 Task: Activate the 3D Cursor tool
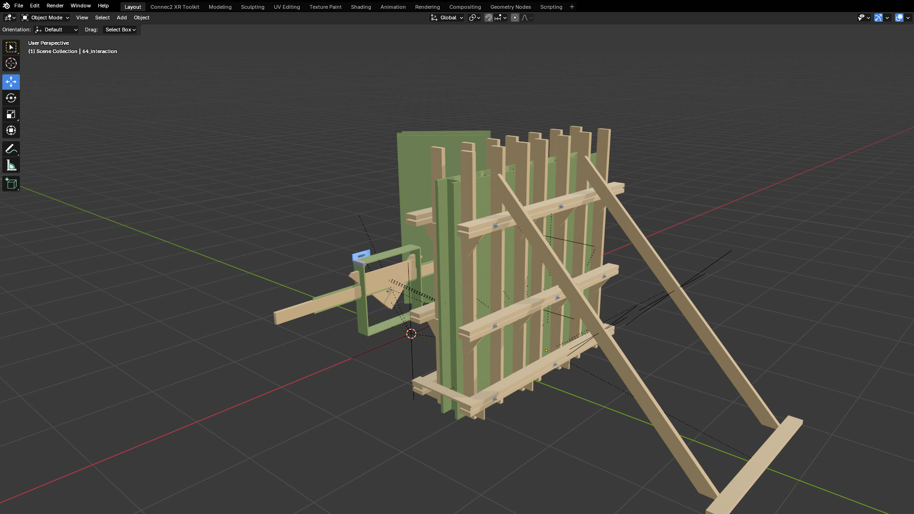tap(11, 63)
